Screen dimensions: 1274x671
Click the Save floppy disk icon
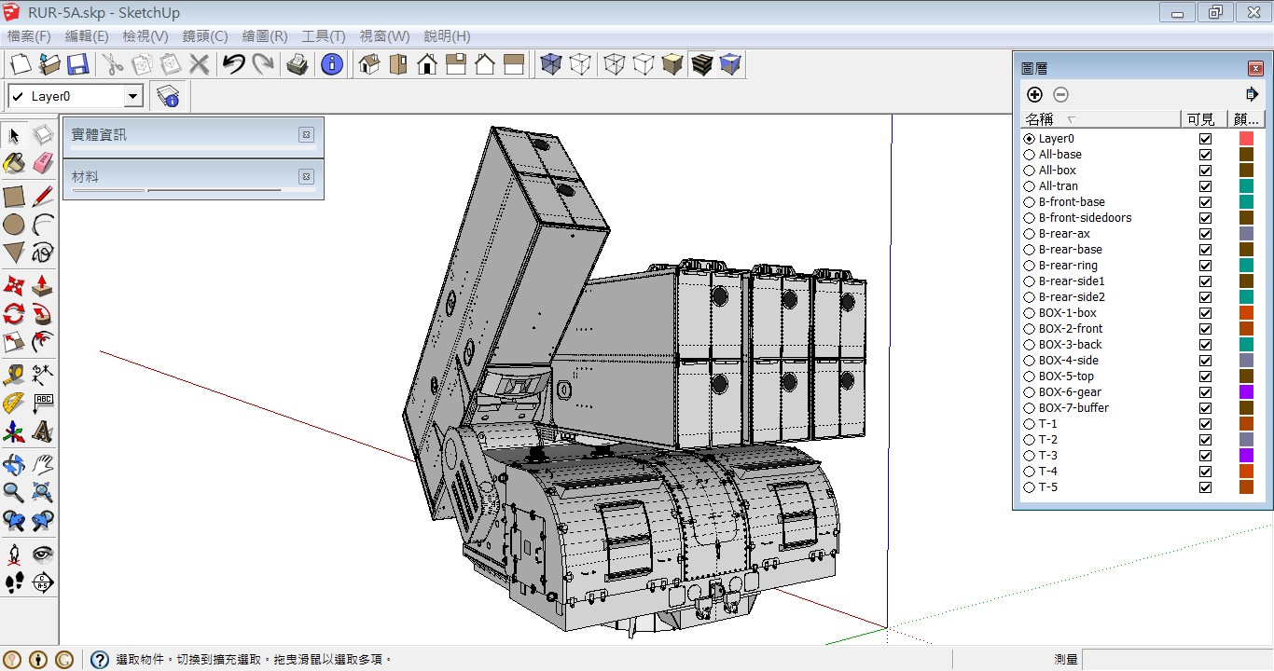(77, 64)
